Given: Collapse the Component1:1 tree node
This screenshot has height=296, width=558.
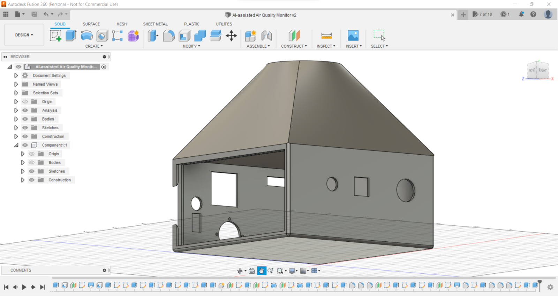Looking at the screenshot, I should pos(16,145).
